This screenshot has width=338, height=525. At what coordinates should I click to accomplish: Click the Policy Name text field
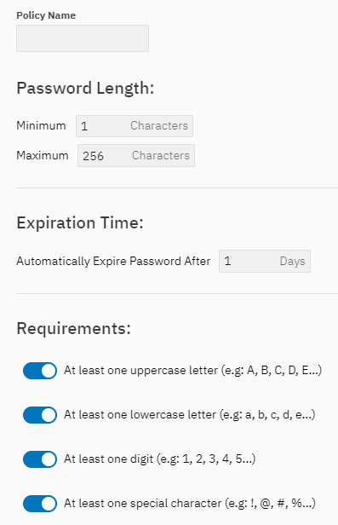pos(83,38)
